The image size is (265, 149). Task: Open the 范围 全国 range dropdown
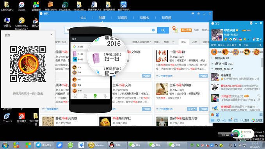click(169, 42)
